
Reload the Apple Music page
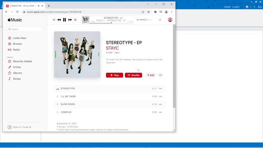(x=17, y=12)
